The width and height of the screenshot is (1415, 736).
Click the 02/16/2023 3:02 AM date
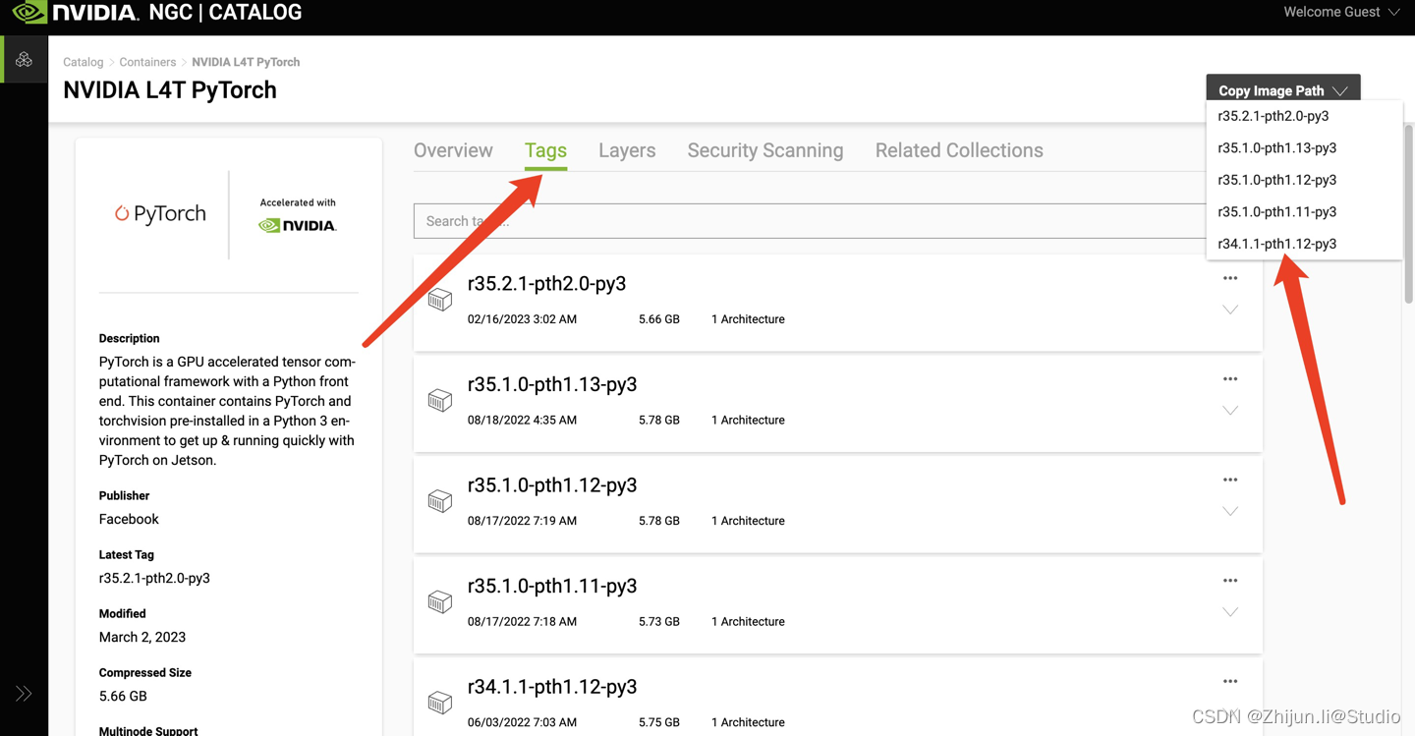[522, 319]
